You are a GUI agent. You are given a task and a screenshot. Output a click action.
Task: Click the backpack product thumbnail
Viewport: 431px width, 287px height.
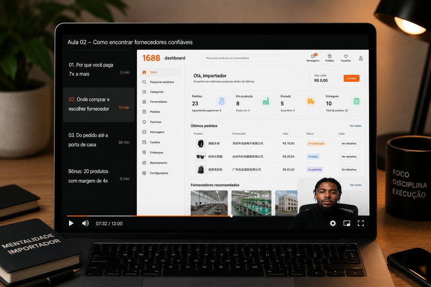pyautogui.click(x=201, y=169)
